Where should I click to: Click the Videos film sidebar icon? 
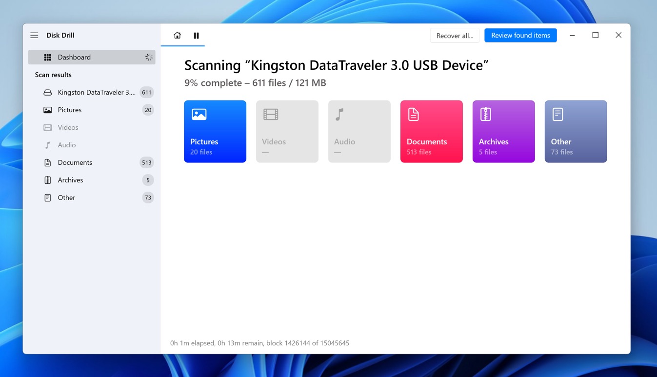(x=47, y=127)
